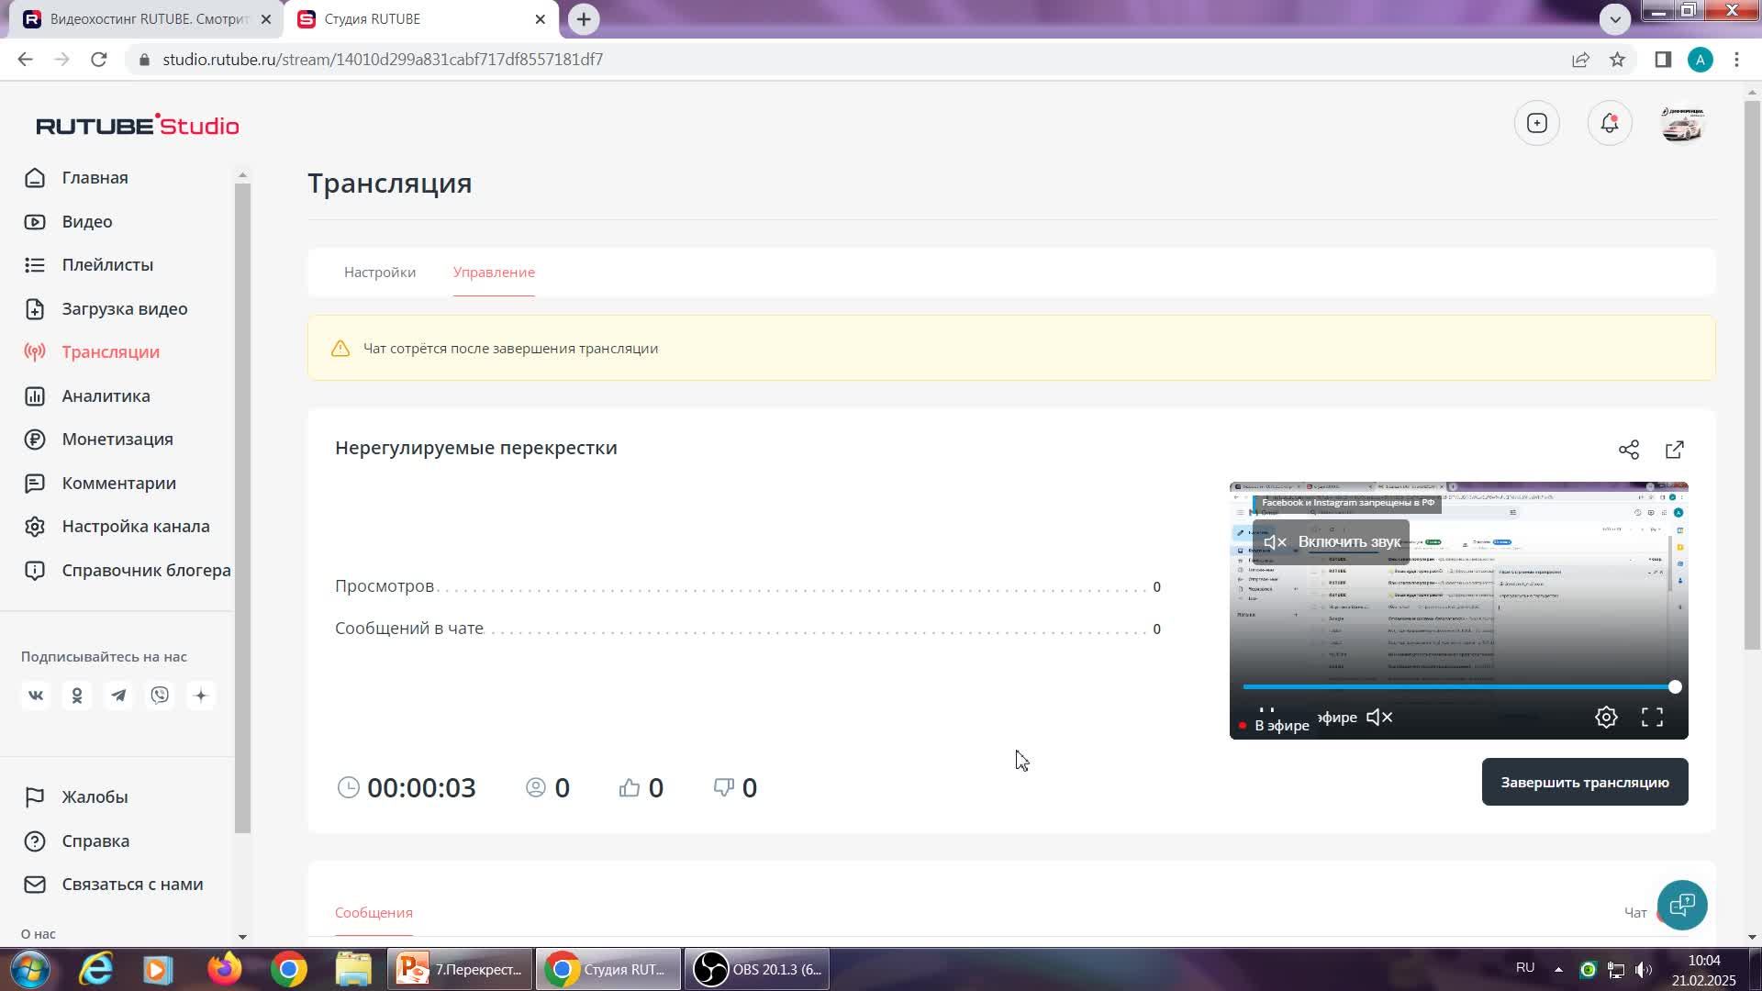The width and height of the screenshot is (1762, 991).
Task: Open Chrome tab search dropdown arrow
Action: (x=1614, y=18)
